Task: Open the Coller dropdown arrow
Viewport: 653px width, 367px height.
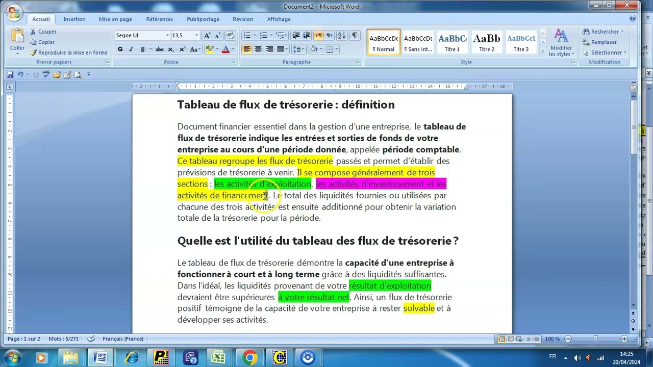Action: [17, 54]
